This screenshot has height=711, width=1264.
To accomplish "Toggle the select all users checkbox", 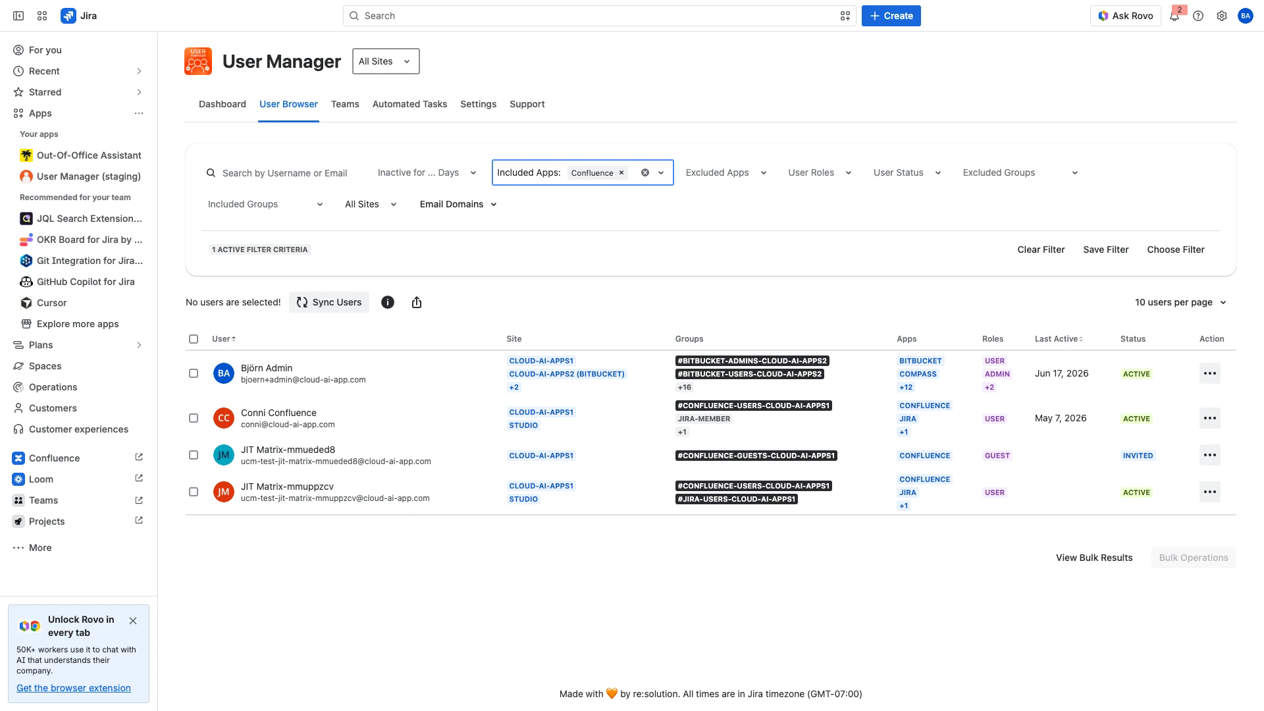I will (x=194, y=339).
